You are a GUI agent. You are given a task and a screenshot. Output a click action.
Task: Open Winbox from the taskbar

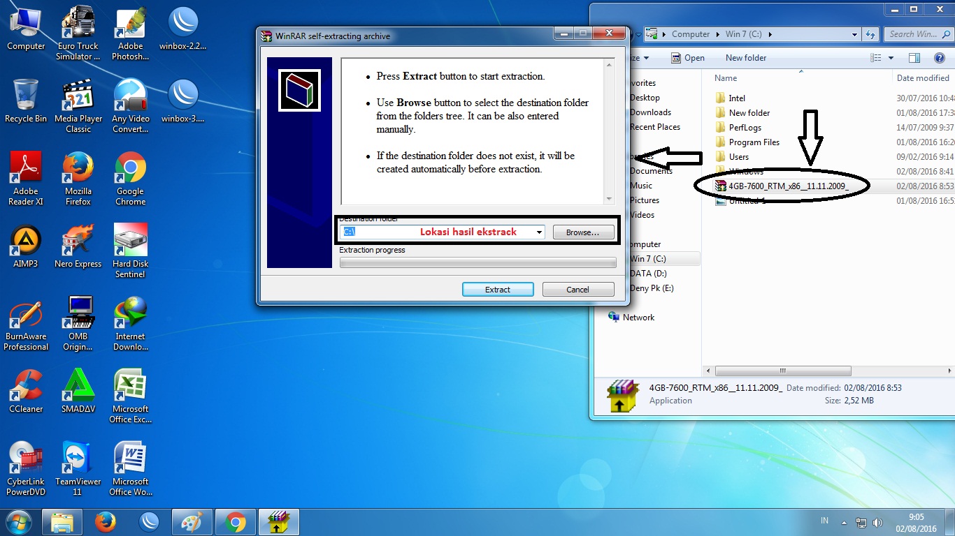coord(149,522)
